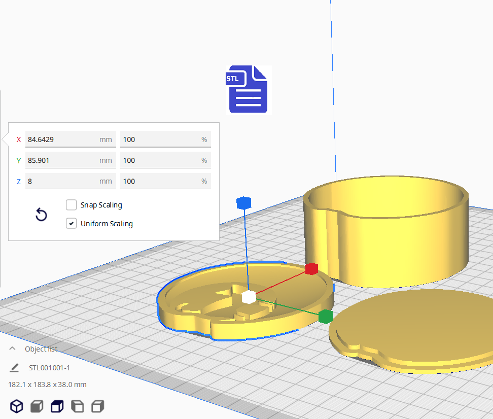This screenshot has width=493, height=419.
Task: Select the left side view cube icon
Action: [x=77, y=406]
